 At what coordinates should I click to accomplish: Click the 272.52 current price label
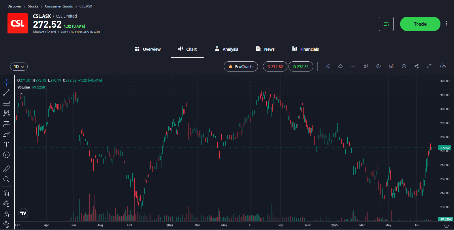click(445, 148)
